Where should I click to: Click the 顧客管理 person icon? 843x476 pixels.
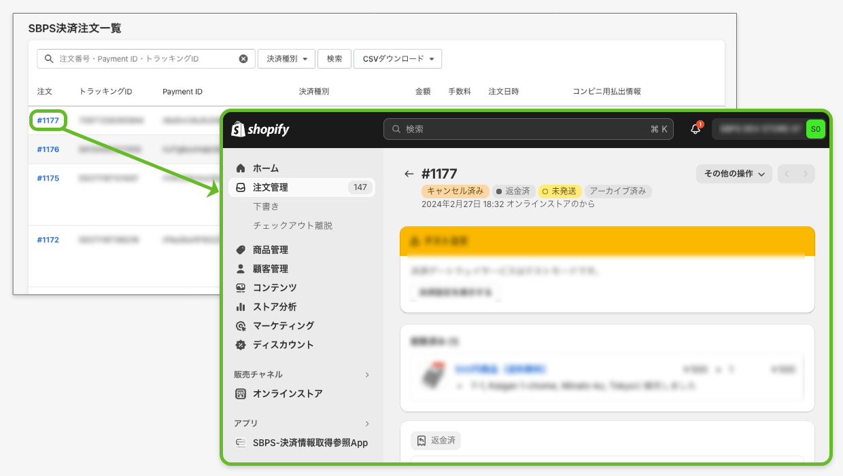coord(241,269)
